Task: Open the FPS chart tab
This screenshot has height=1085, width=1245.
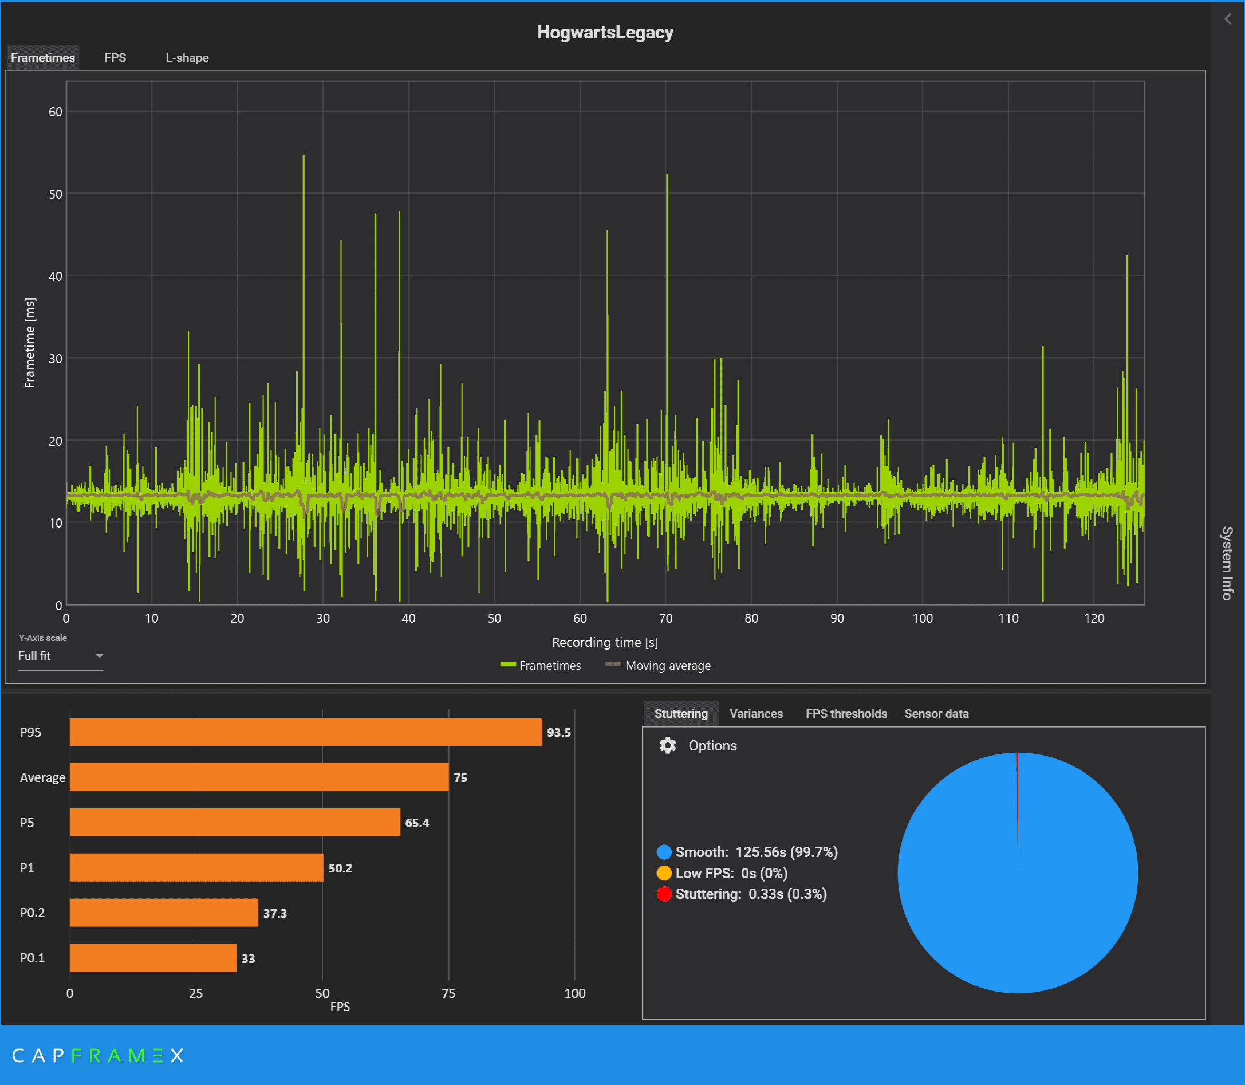Action: coord(115,57)
